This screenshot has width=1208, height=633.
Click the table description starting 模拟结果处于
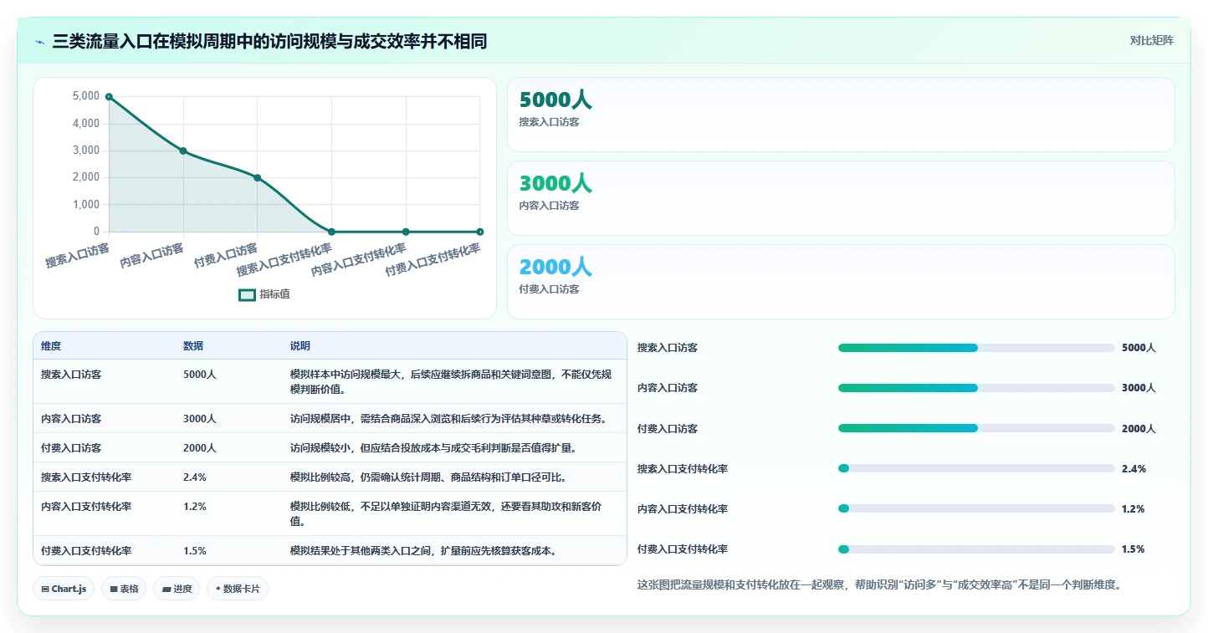point(423,551)
